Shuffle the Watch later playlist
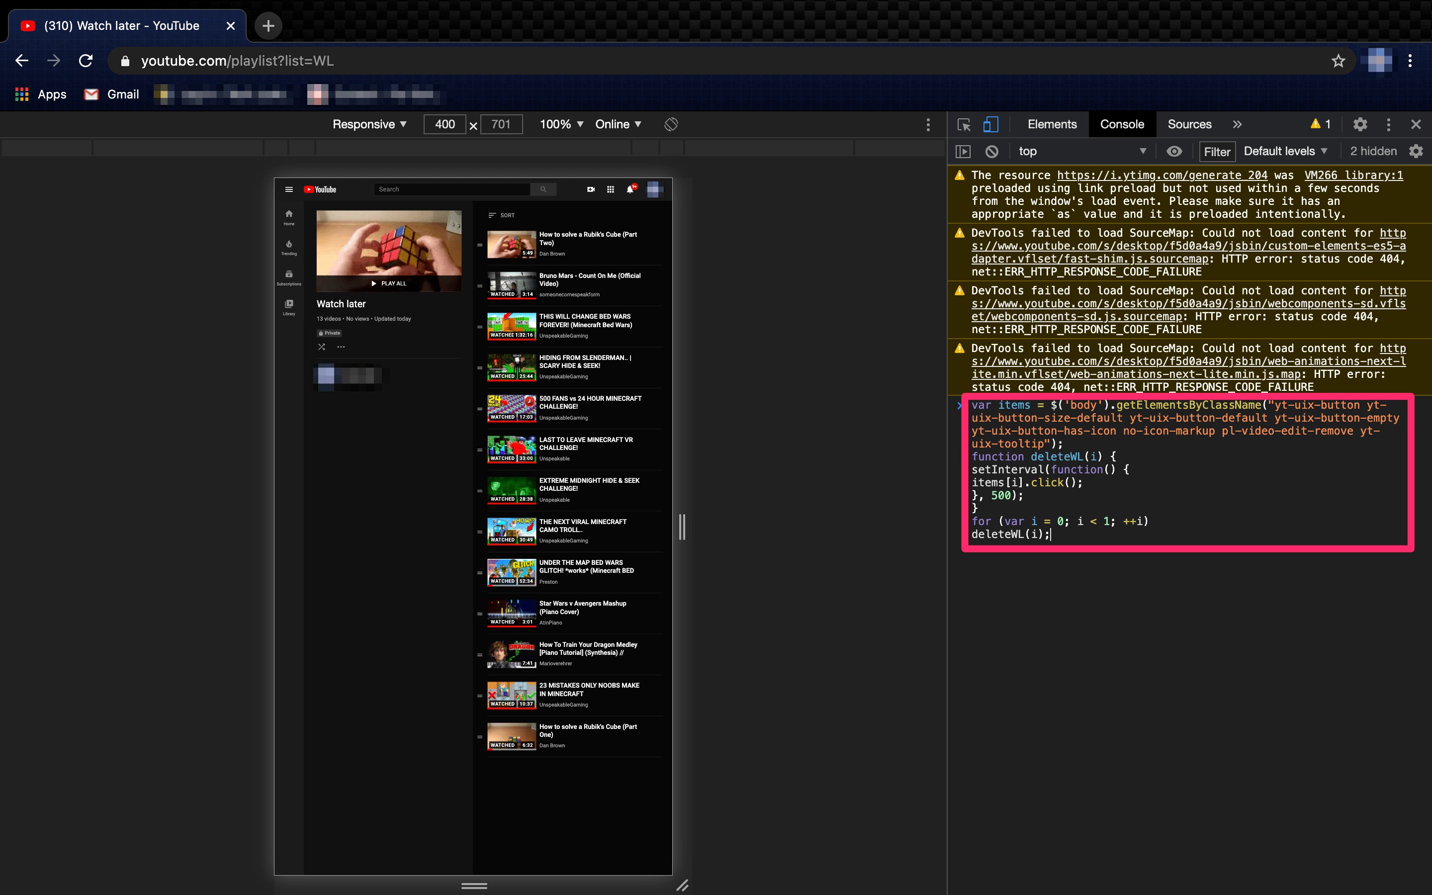The image size is (1432, 895). tap(321, 347)
